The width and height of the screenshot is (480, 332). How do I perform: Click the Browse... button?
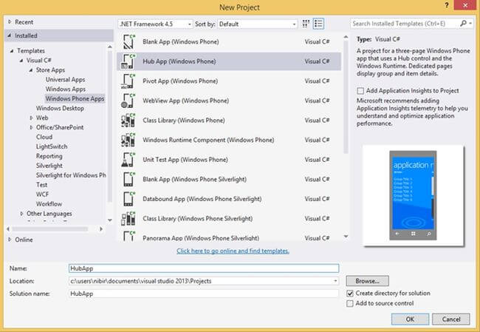(x=368, y=281)
